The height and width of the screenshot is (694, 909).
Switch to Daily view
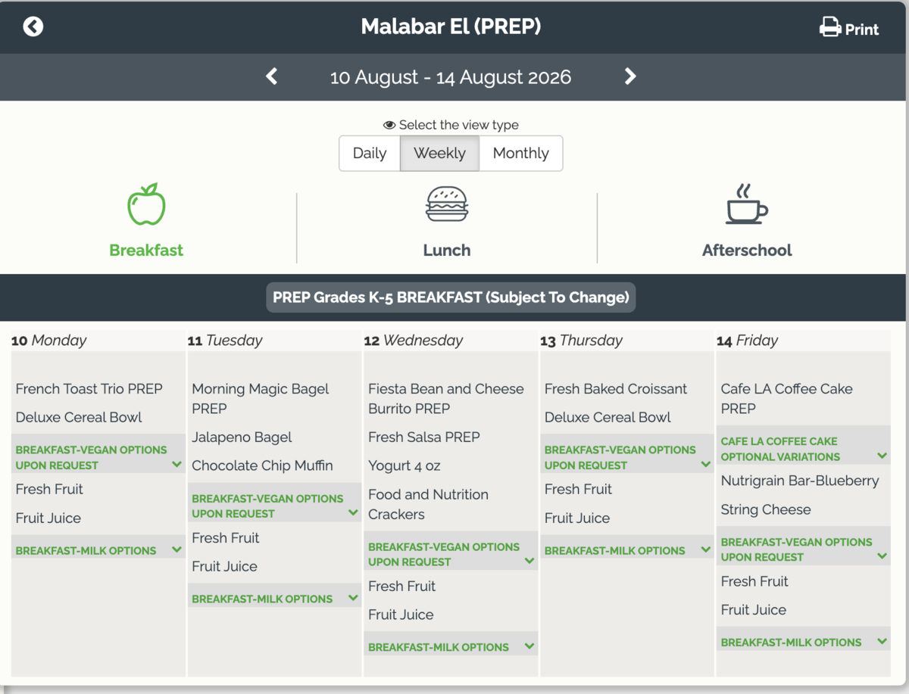click(370, 154)
